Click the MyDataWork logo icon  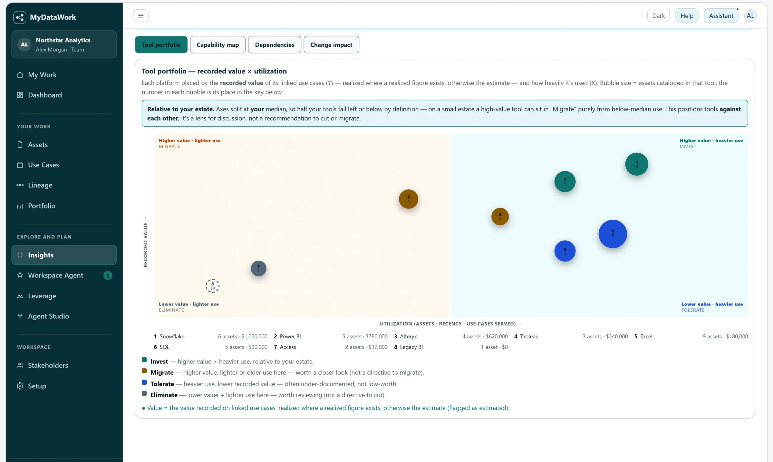(x=20, y=17)
